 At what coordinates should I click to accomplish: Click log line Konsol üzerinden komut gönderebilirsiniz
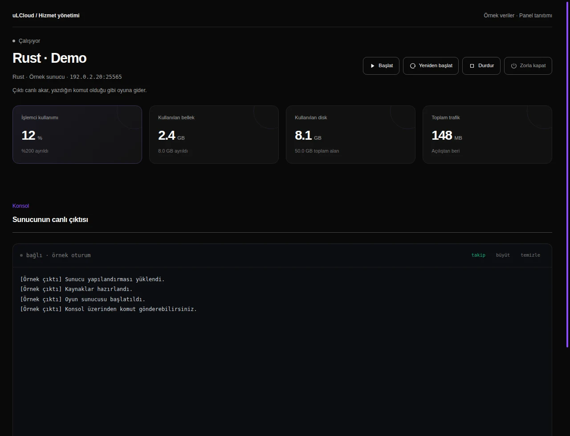coord(108,309)
